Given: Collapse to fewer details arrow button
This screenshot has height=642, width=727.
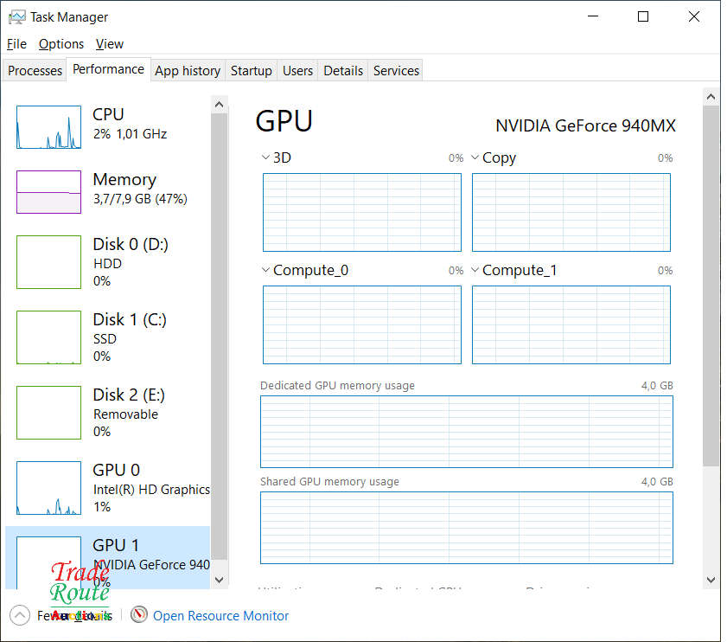Looking at the screenshot, I should (19, 615).
